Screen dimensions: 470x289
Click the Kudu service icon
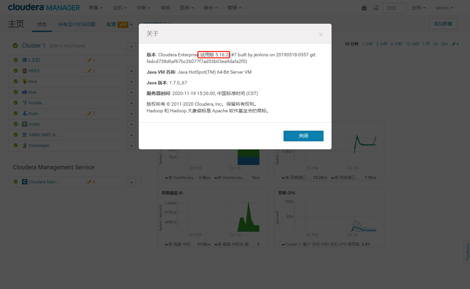pyautogui.click(x=25, y=113)
